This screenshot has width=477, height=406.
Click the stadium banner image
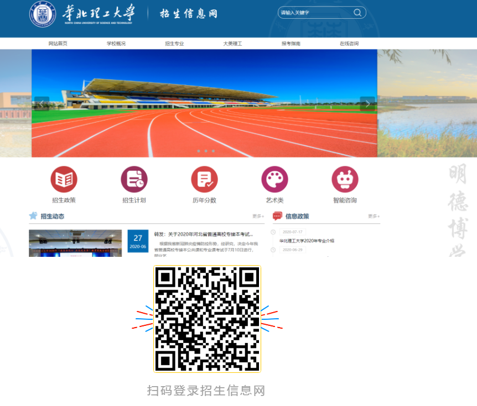(x=204, y=103)
